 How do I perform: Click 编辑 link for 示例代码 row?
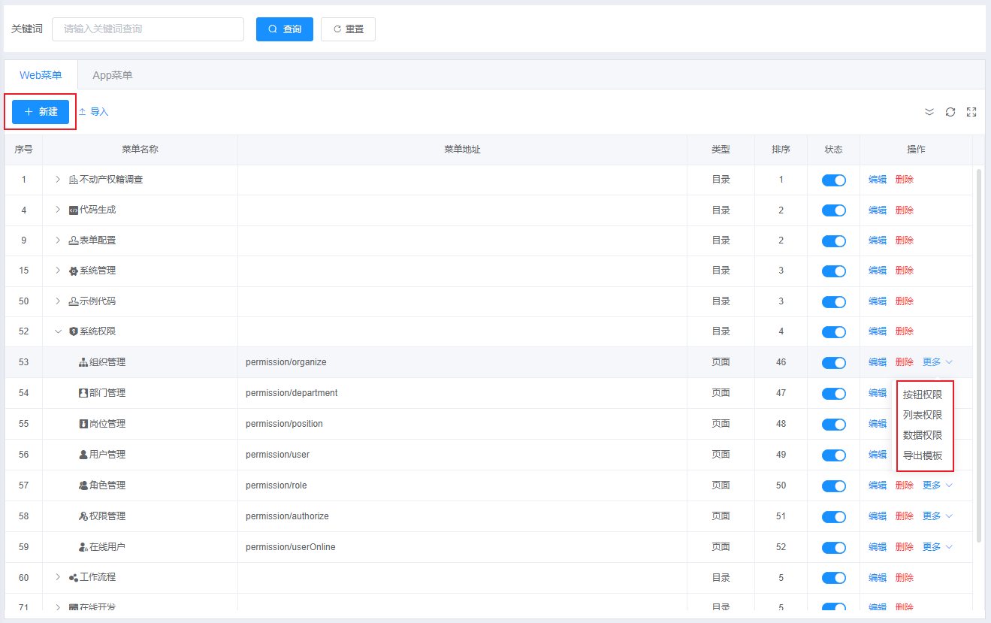click(x=877, y=301)
